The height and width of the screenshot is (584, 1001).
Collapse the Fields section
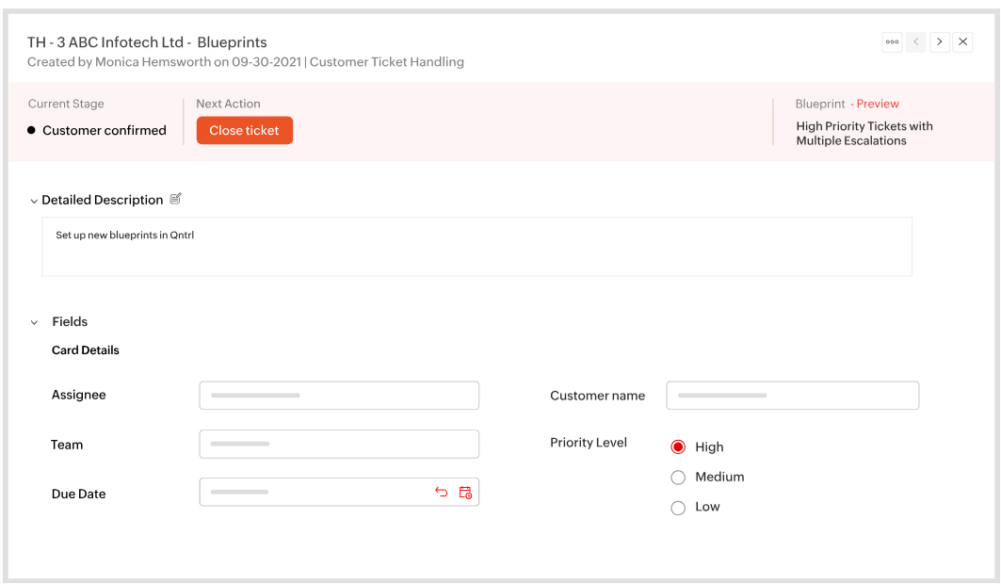[35, 322]
